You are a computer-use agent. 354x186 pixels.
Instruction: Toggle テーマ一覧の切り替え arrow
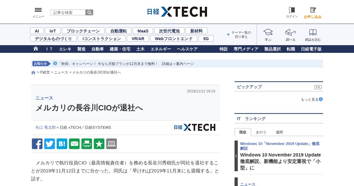[228, 35]
